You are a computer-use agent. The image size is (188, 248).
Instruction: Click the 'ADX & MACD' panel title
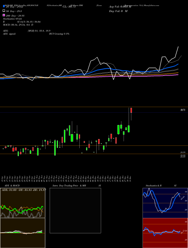click(x=12, y=186)
